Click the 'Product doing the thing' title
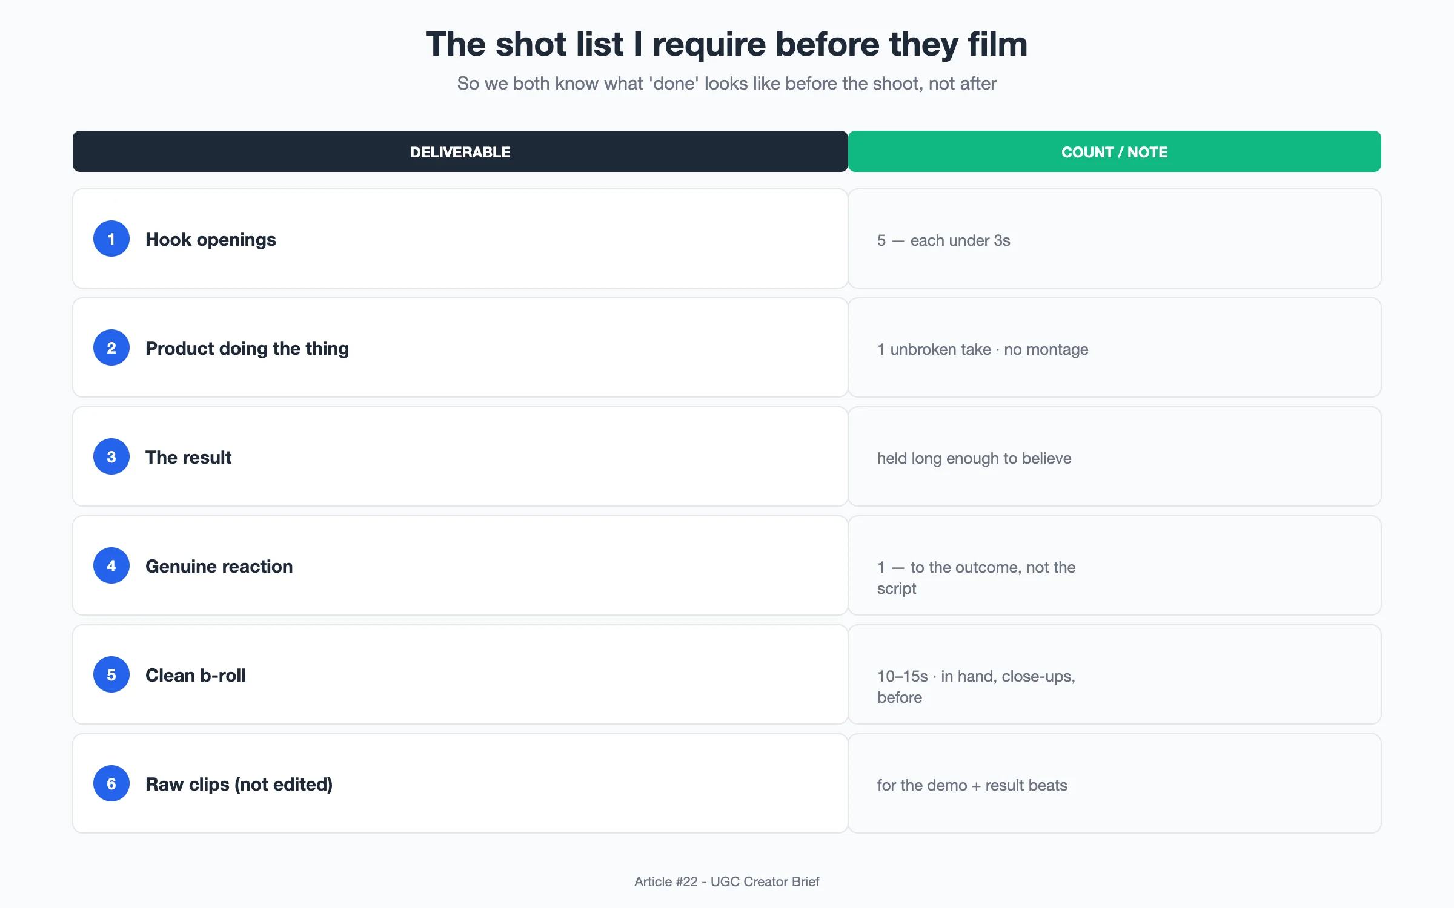The image size is (1454, 908). pos(247,349)
